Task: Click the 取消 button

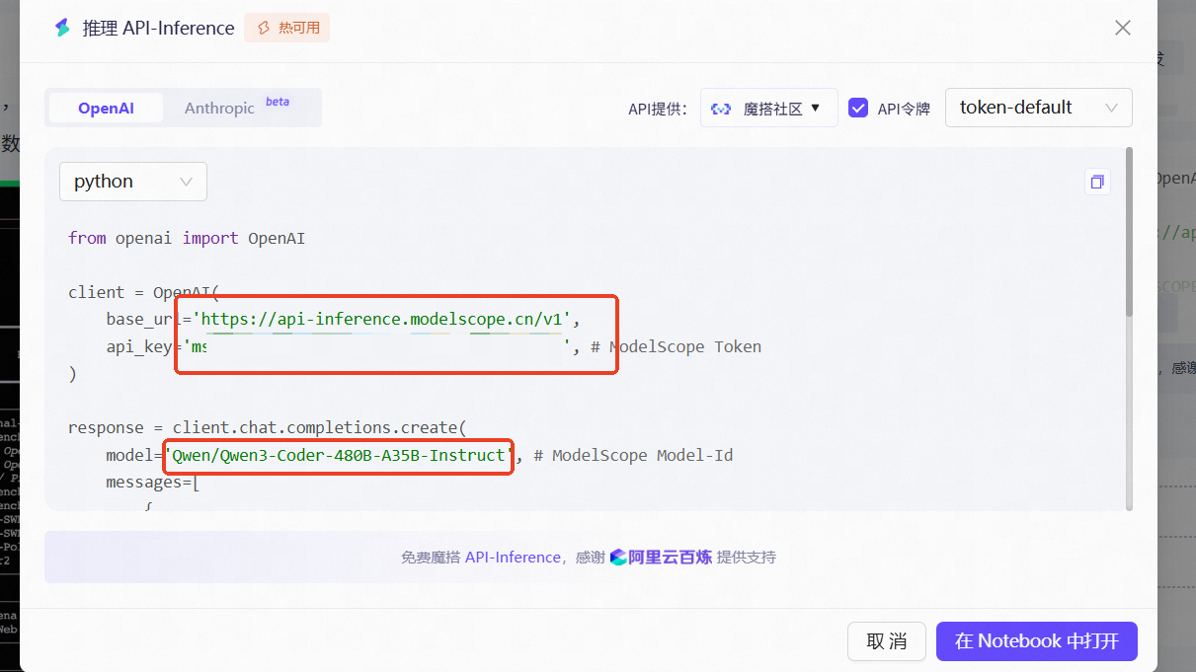Action: (887, 641)
